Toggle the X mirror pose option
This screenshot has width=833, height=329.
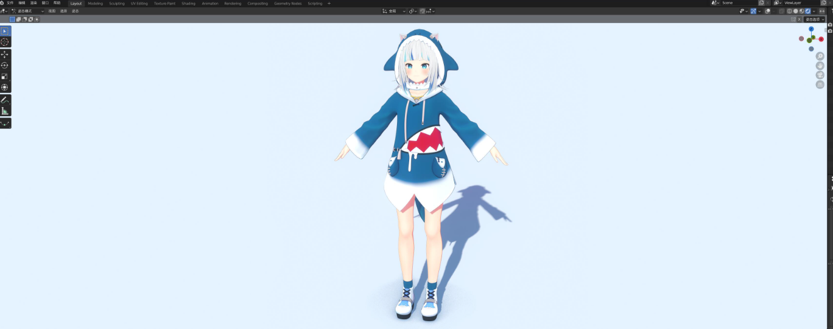[799, 19]
